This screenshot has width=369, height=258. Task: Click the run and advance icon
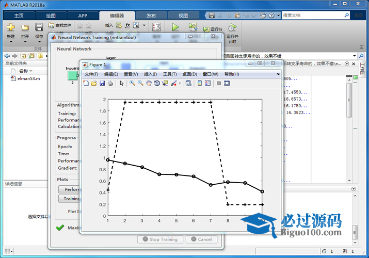coord(192,27)
